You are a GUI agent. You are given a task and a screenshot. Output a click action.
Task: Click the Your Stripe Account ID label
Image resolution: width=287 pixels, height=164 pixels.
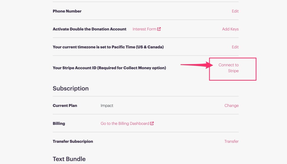pos(109,68)
